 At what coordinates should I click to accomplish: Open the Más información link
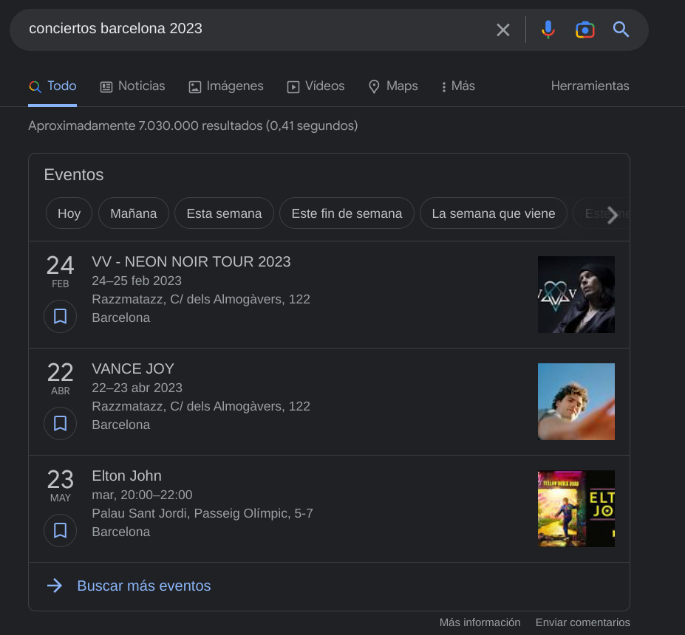click(480, 622)
